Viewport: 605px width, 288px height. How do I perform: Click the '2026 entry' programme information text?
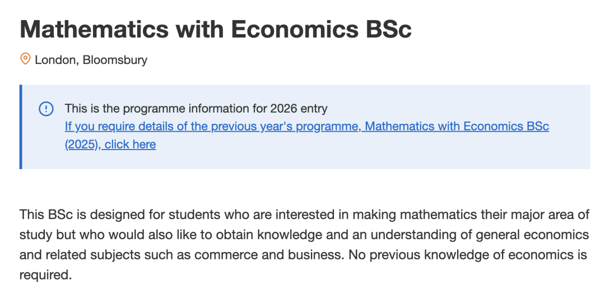[299, 109]
